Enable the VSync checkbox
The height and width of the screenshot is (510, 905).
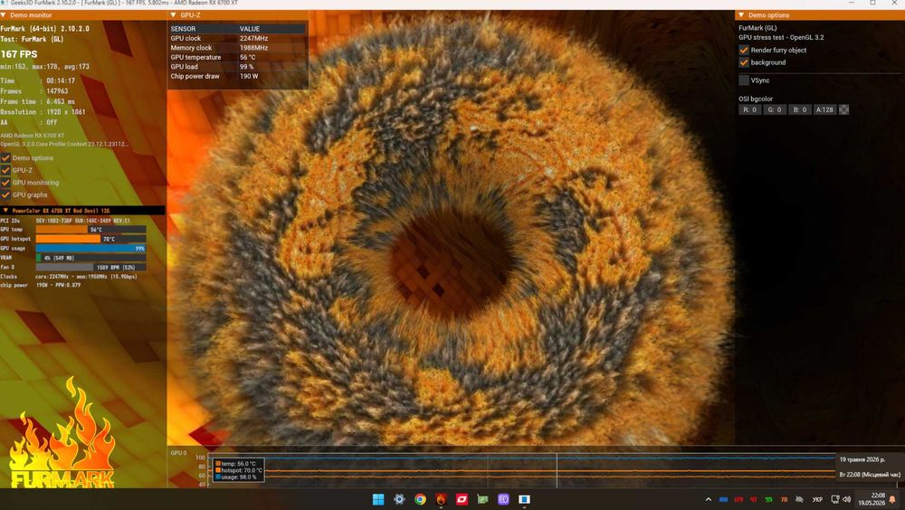coord(744,80)
